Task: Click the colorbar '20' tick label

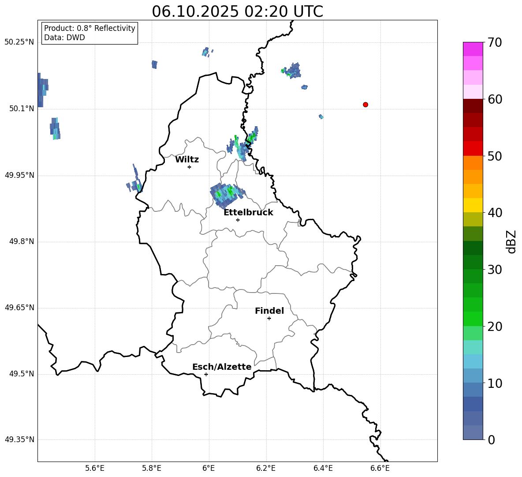Action: [x=495, y=327]
